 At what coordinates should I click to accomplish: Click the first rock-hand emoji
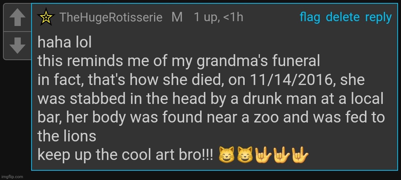(263, 154)
